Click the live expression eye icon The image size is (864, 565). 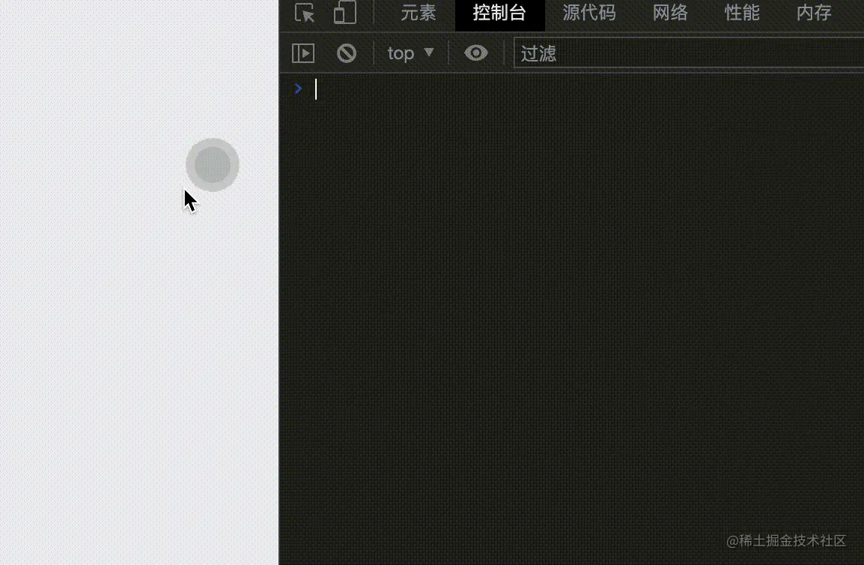point(475,52)
